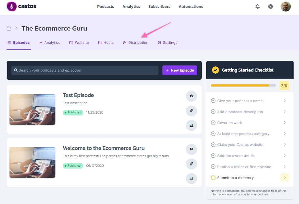Switch to the Website tab

tap(79, 43)
